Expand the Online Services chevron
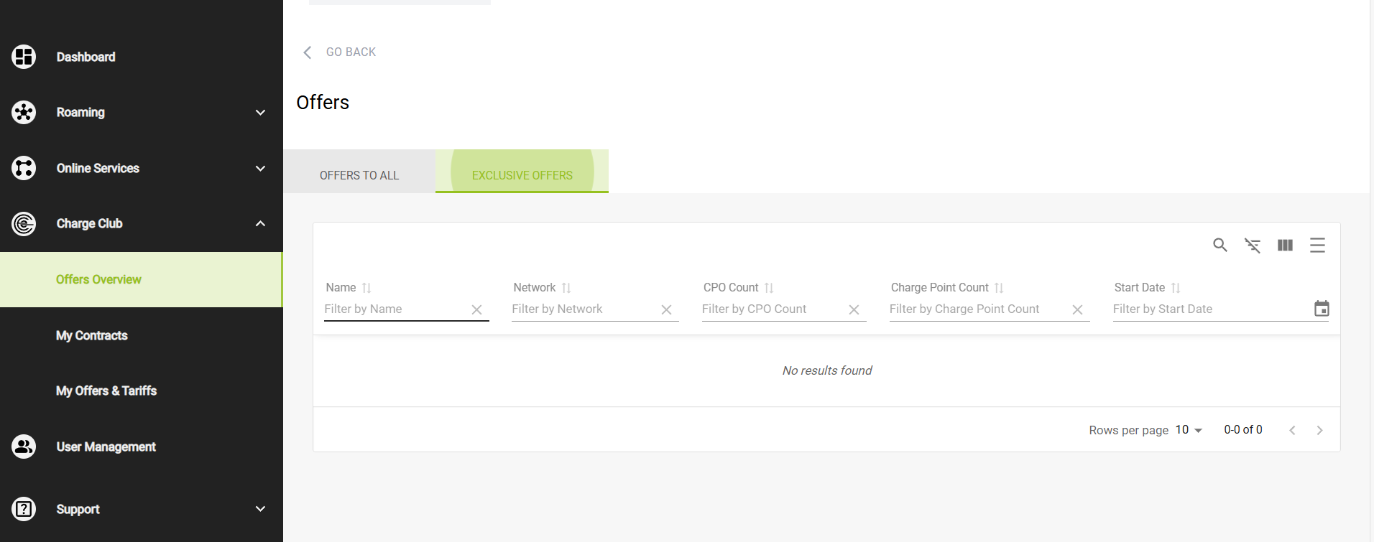 260,169
